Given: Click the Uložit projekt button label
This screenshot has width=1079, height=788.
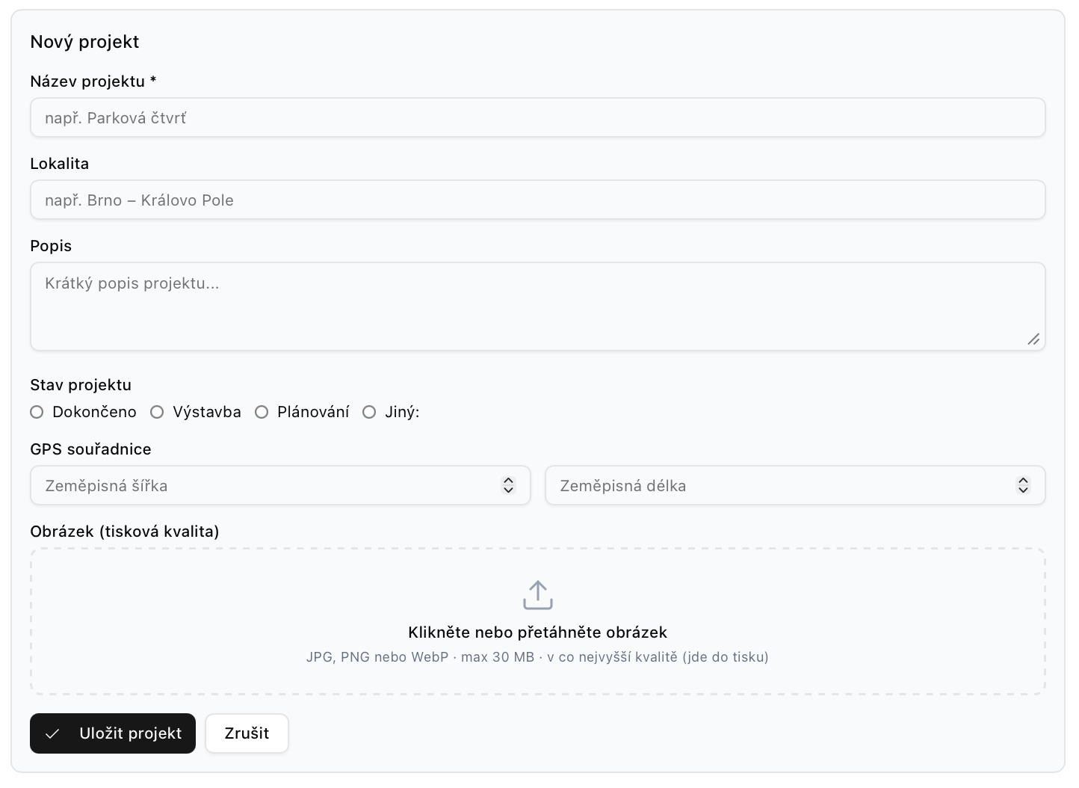Looking at the screenshot, I should (x=131, y=733).
